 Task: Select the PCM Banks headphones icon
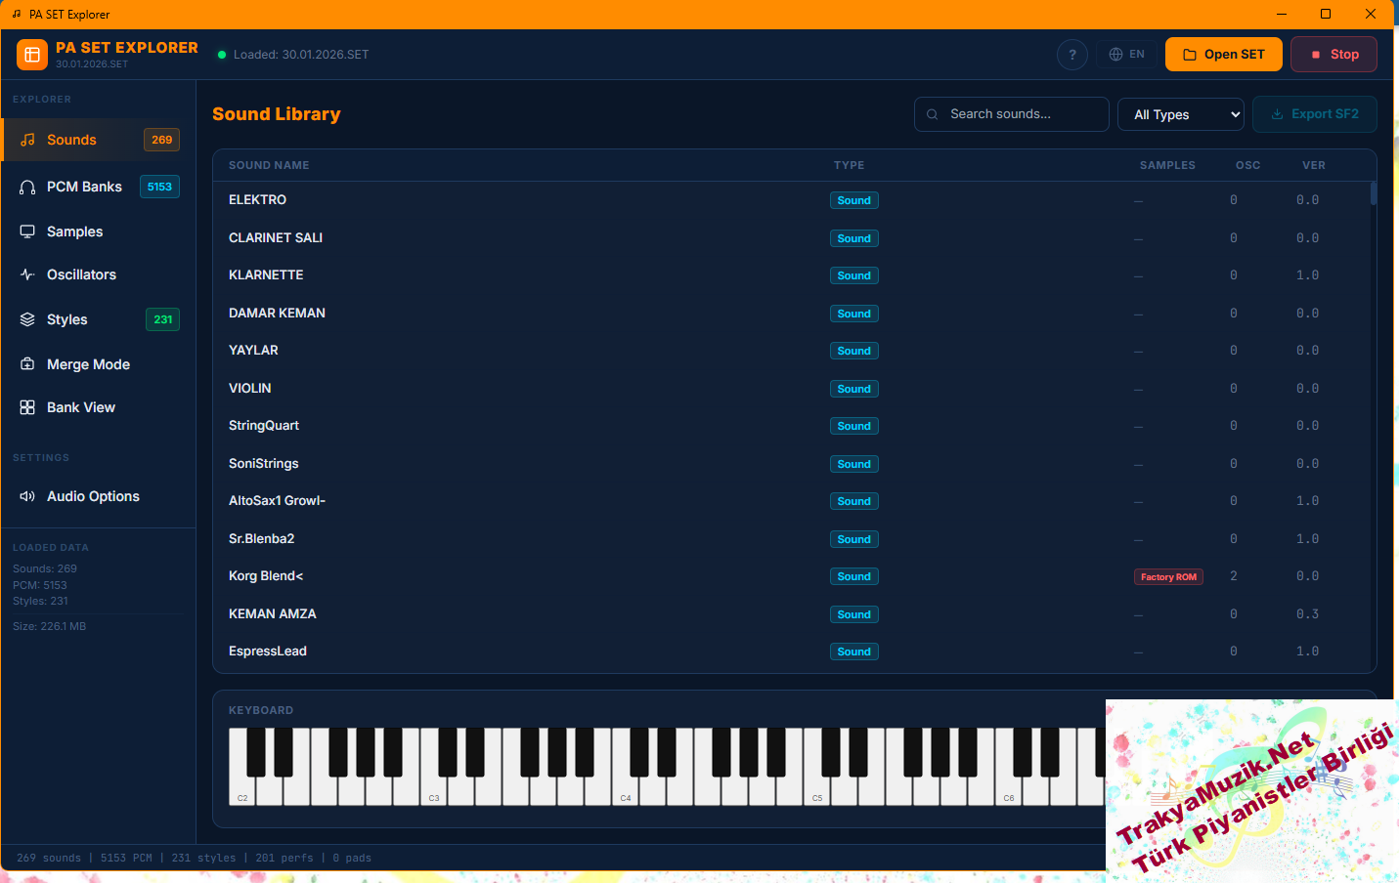pos(27,187)
